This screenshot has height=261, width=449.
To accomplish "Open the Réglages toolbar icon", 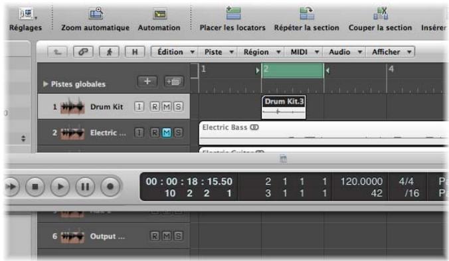I will 26,14.
